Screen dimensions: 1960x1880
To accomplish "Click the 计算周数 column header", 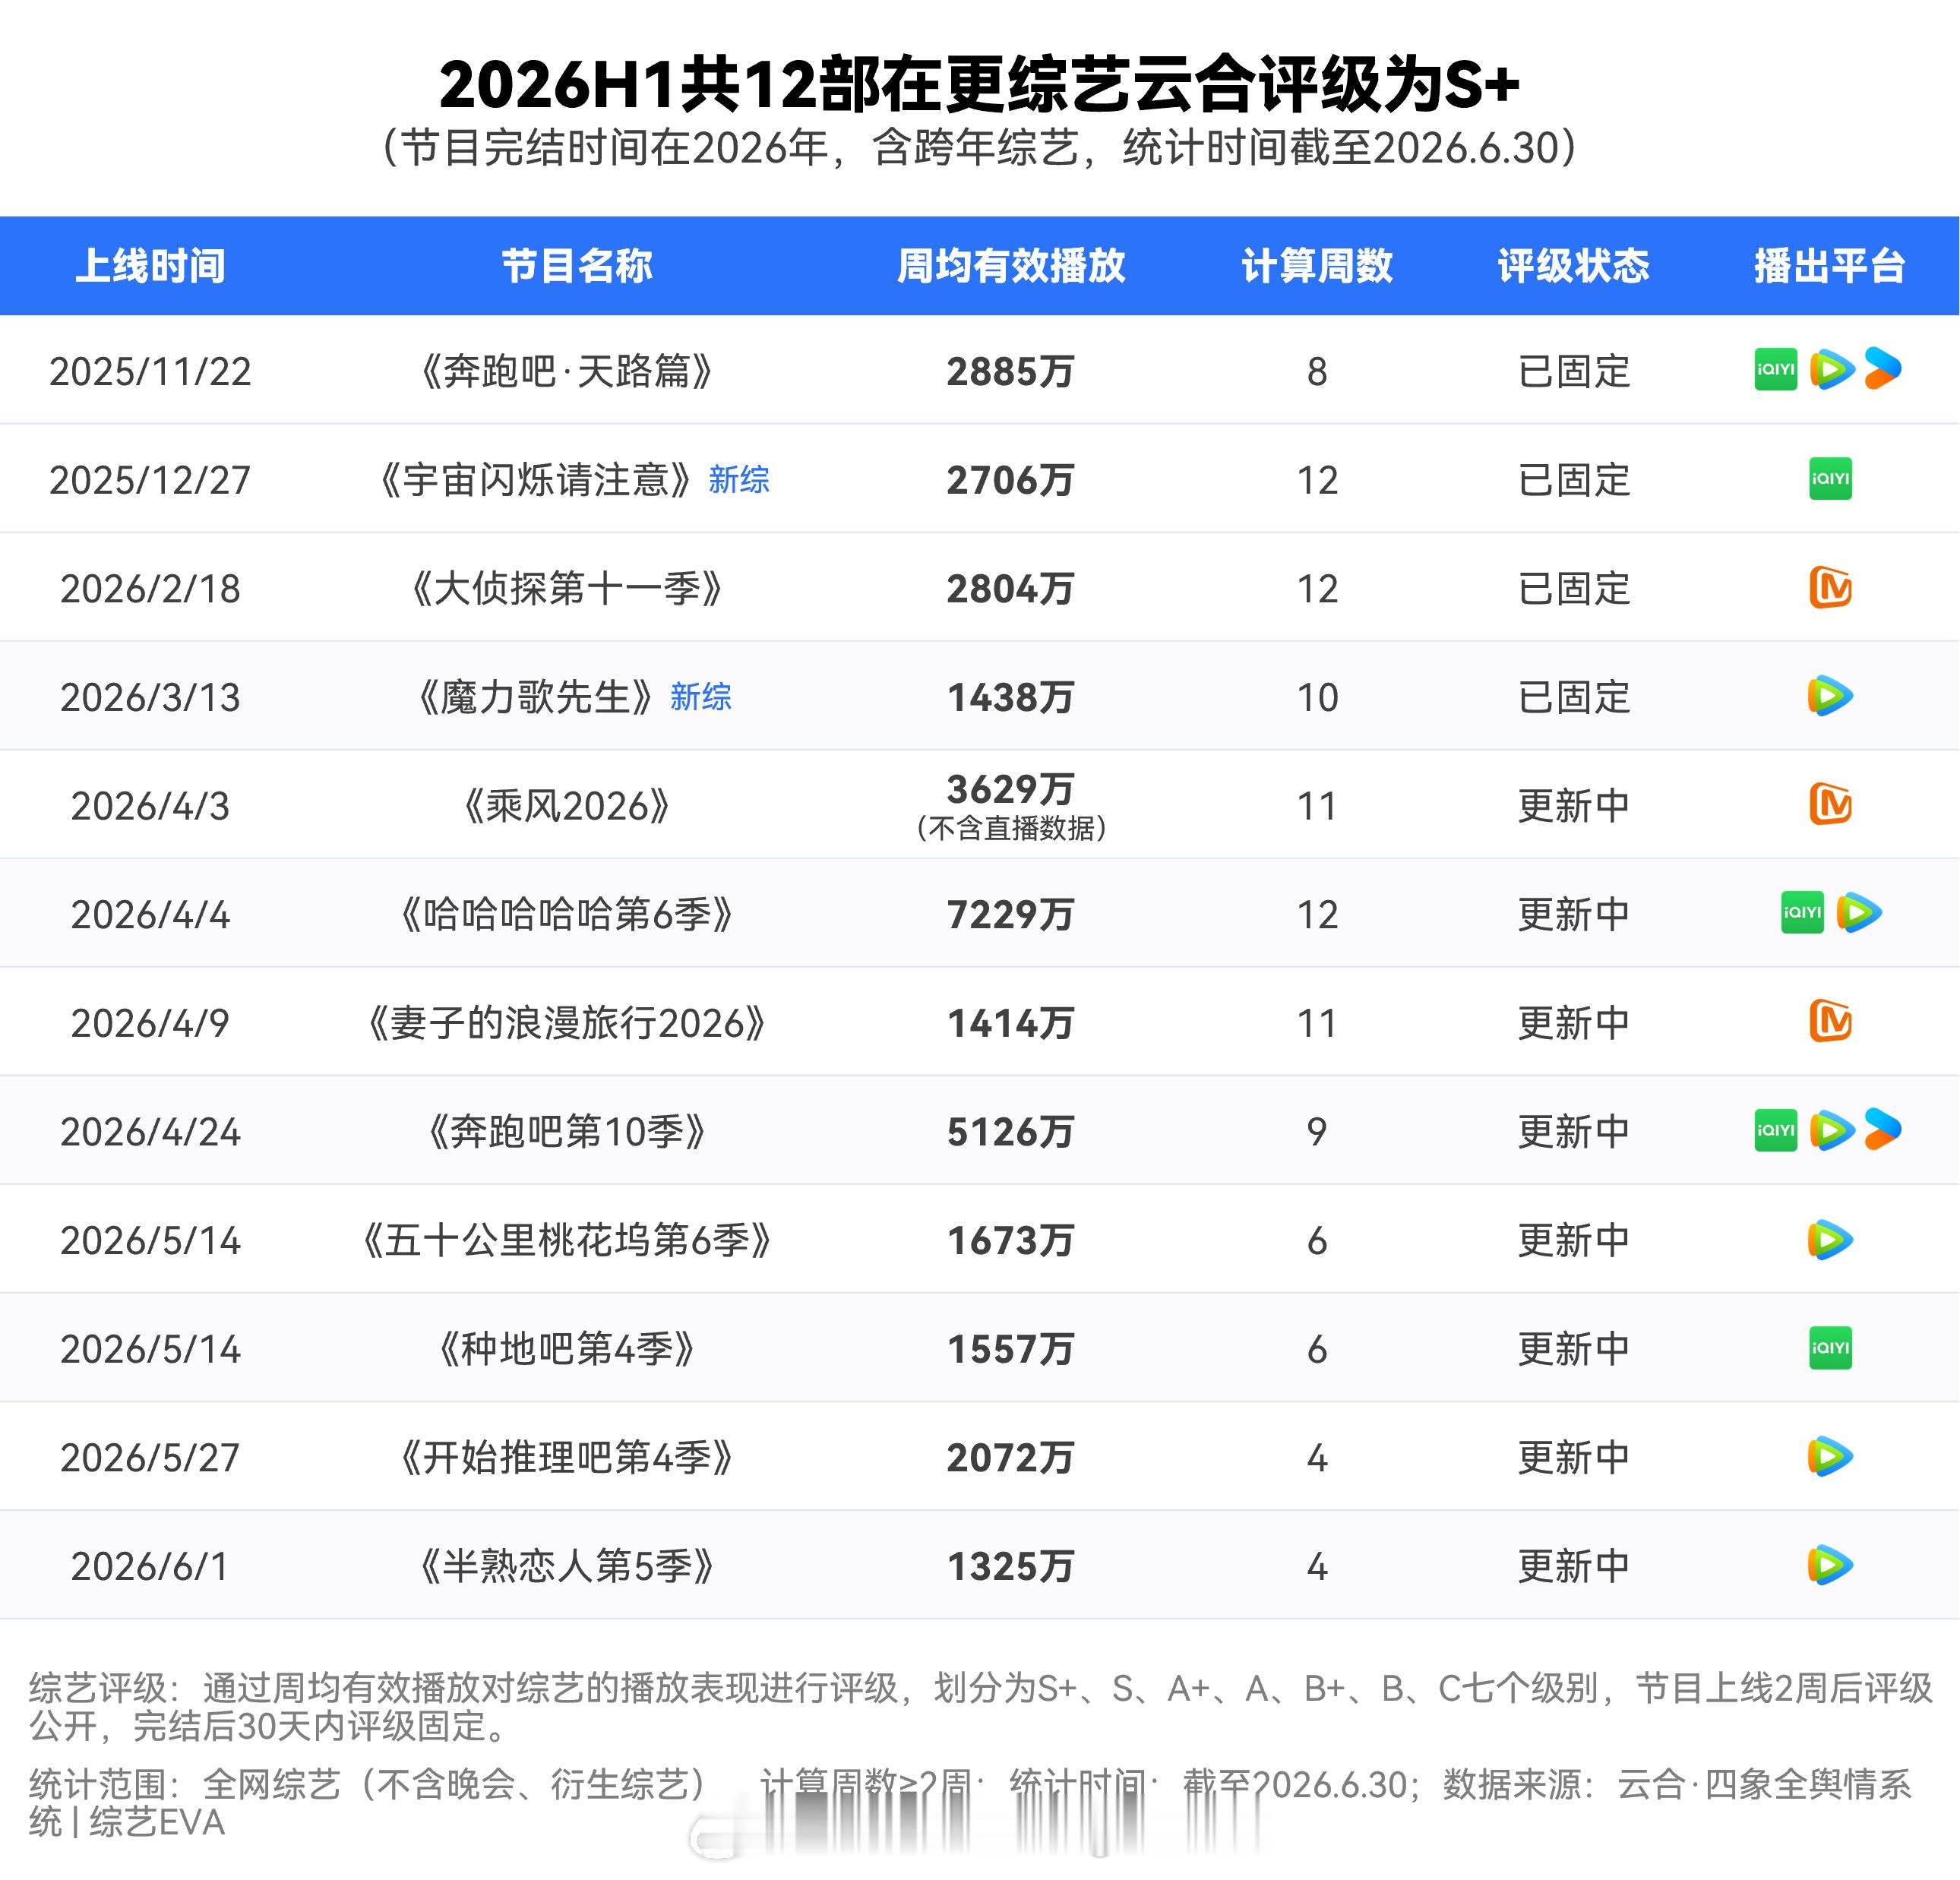I will [x=1317, y=266].
